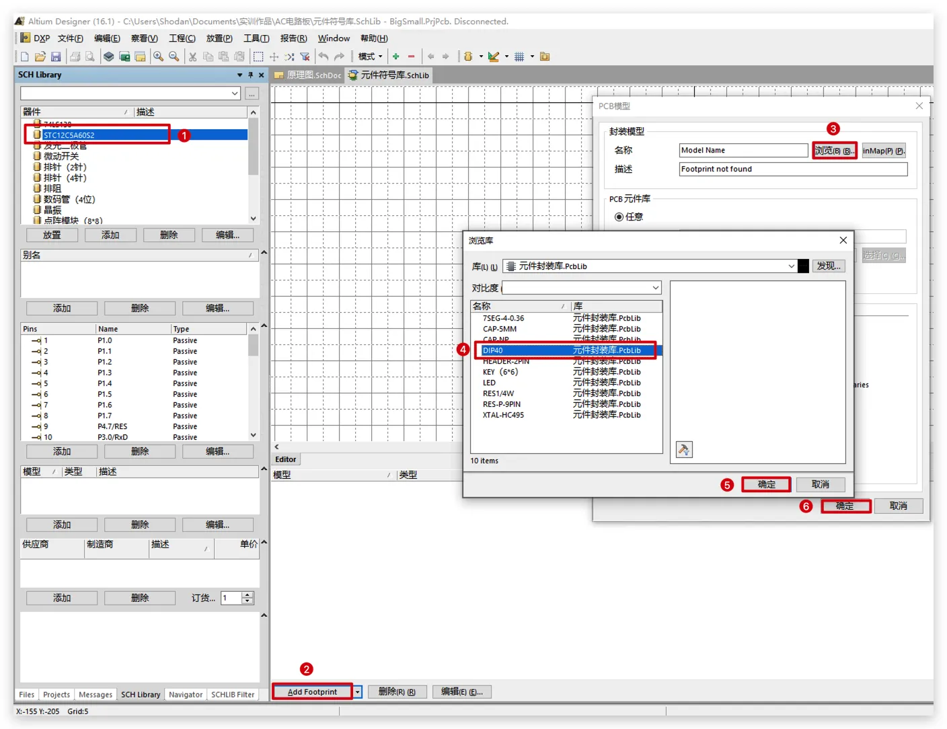Open the 工程(C) menu
This screenshot has height=729, width=947.
182,38
